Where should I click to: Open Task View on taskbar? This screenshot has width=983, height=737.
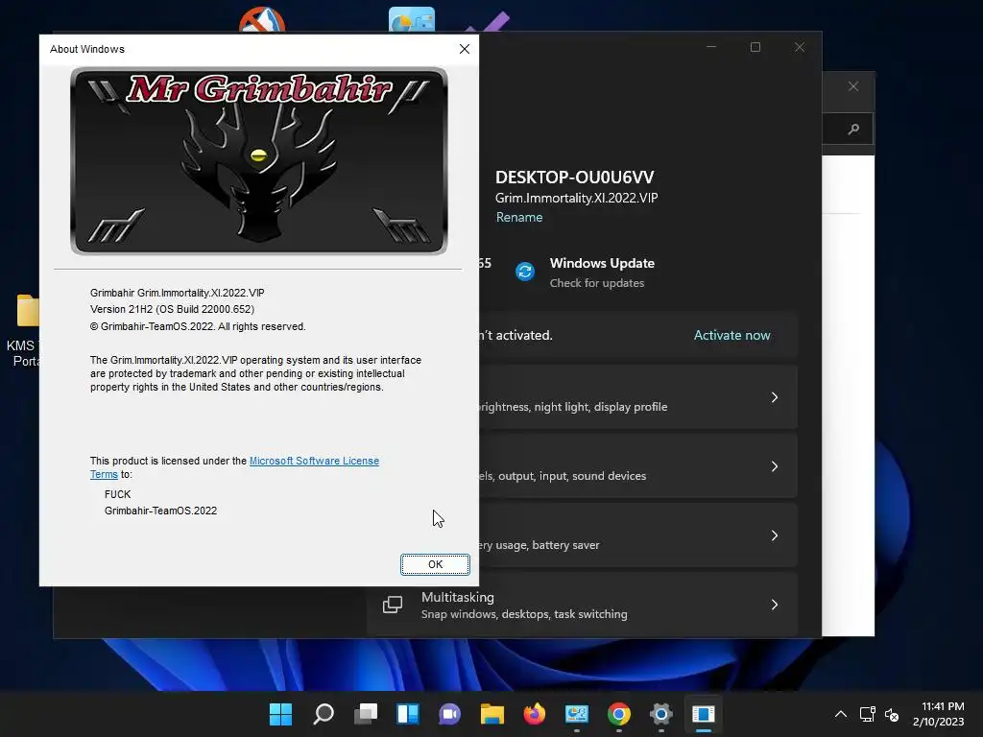tap(366, 714)
